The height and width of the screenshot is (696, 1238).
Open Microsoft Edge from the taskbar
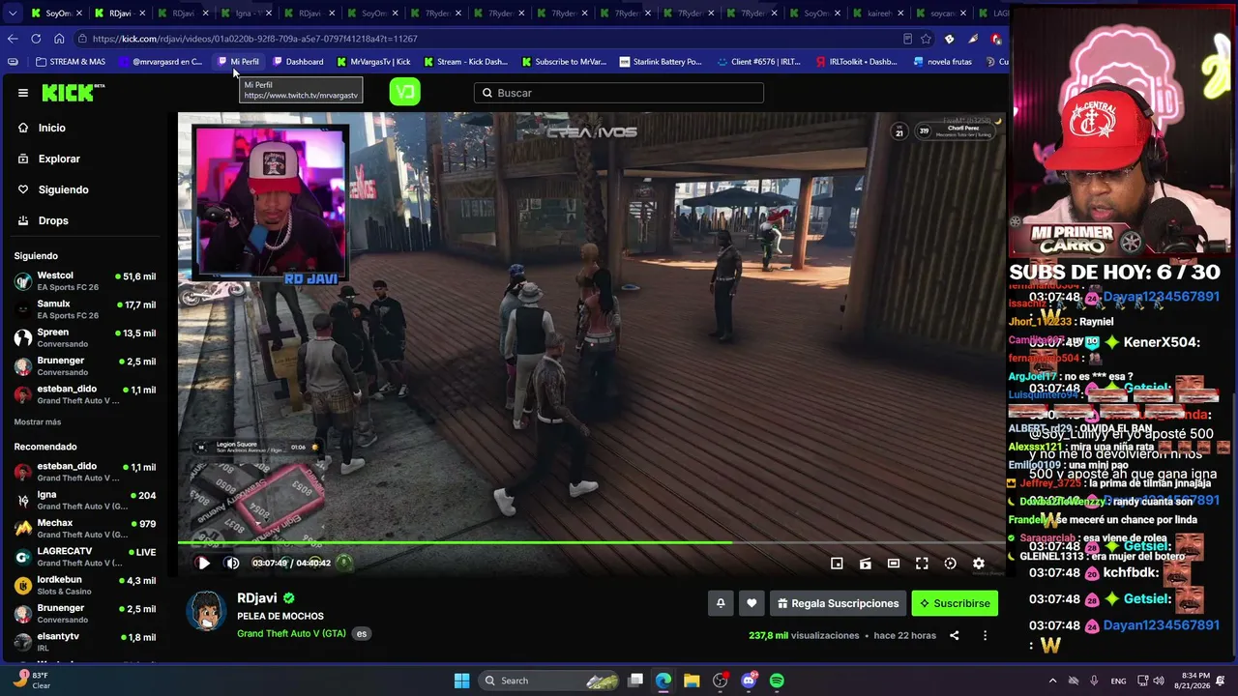tap(663, 681)
